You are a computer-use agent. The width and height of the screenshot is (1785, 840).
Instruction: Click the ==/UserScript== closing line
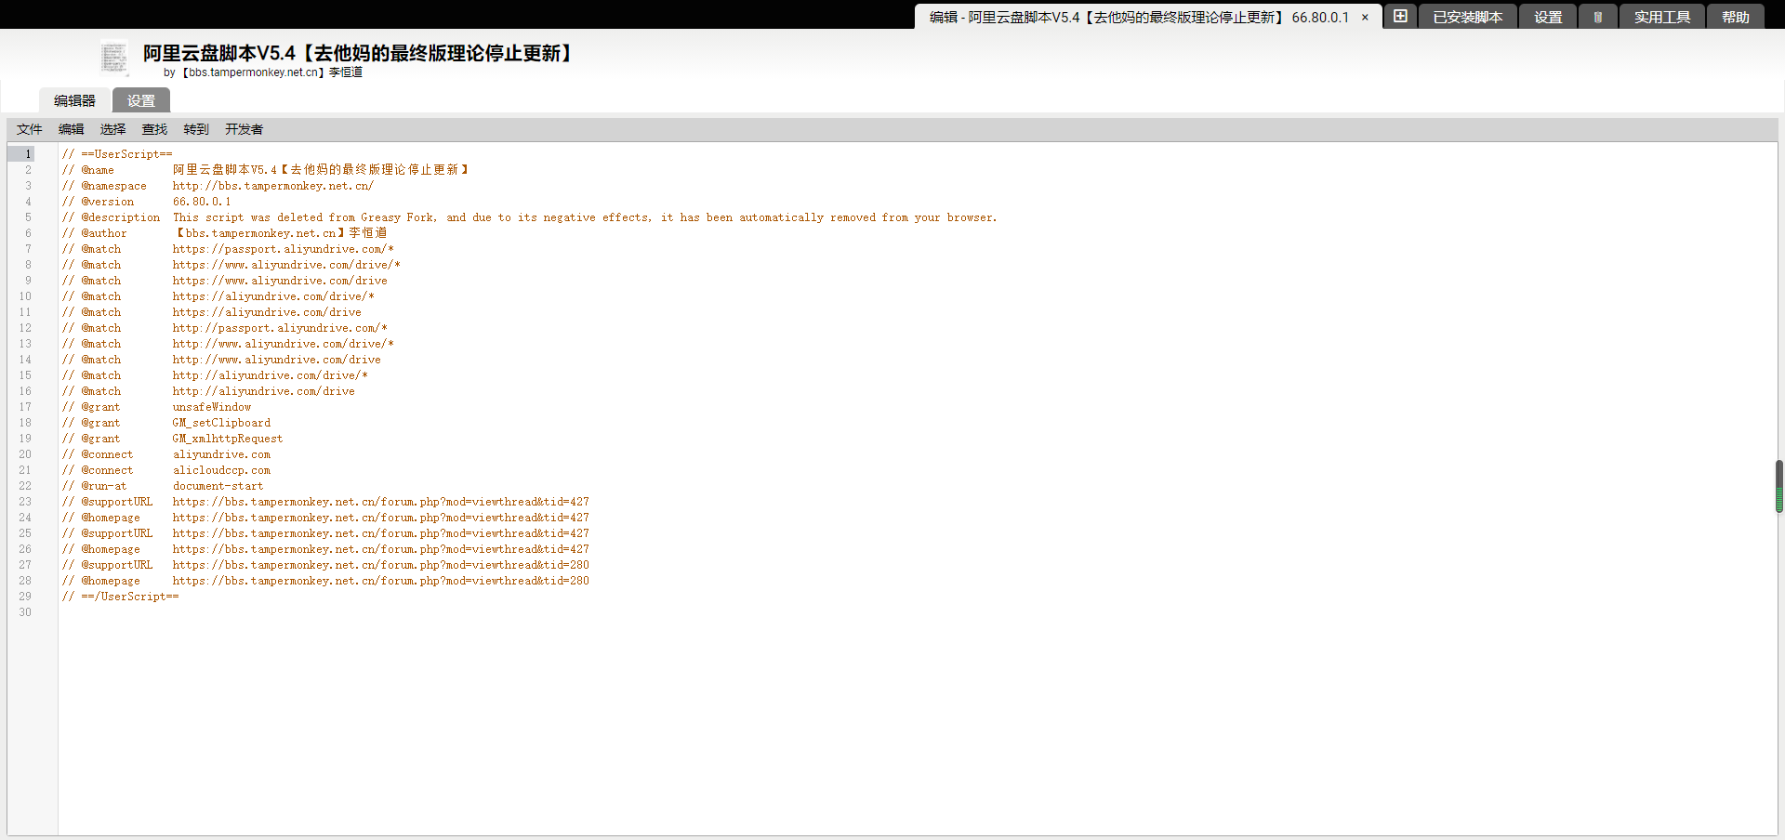[x=121, y=597]
